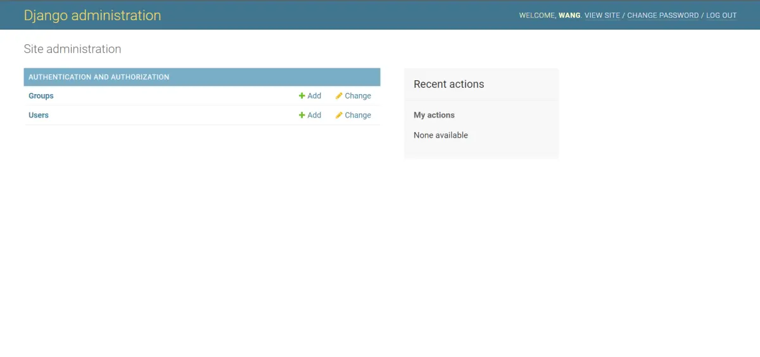This screenshot has height=357, width=760.
Task: Follow the View Site link
Action: click(602, 15)
